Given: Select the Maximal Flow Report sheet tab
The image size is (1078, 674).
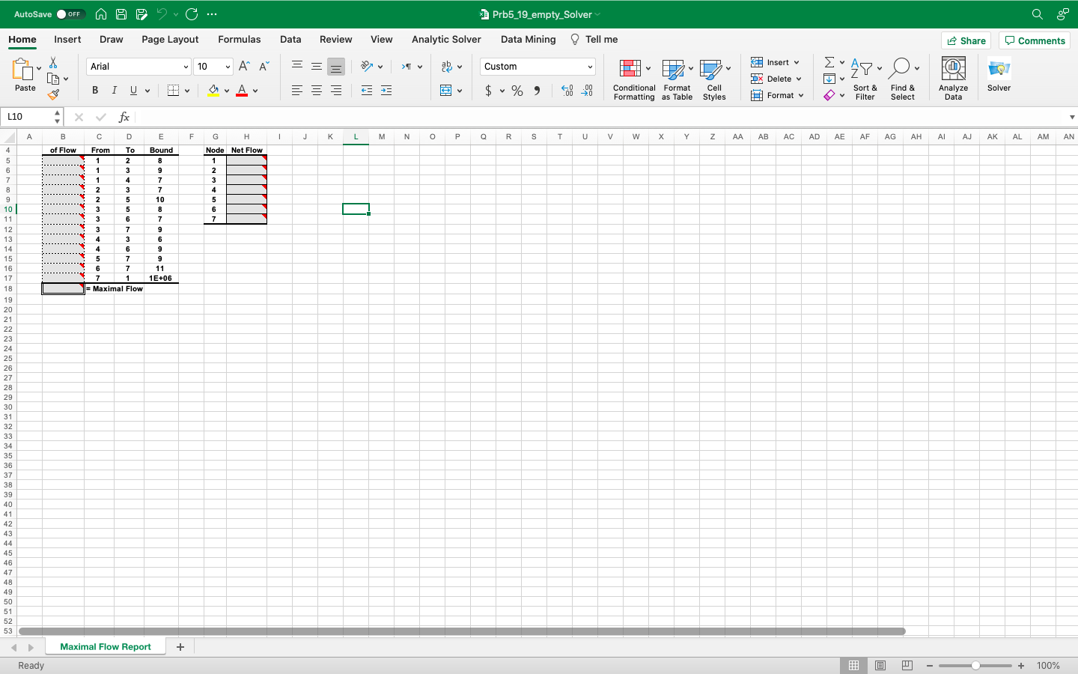Looking at the screenshot, I should click(106, 647).
